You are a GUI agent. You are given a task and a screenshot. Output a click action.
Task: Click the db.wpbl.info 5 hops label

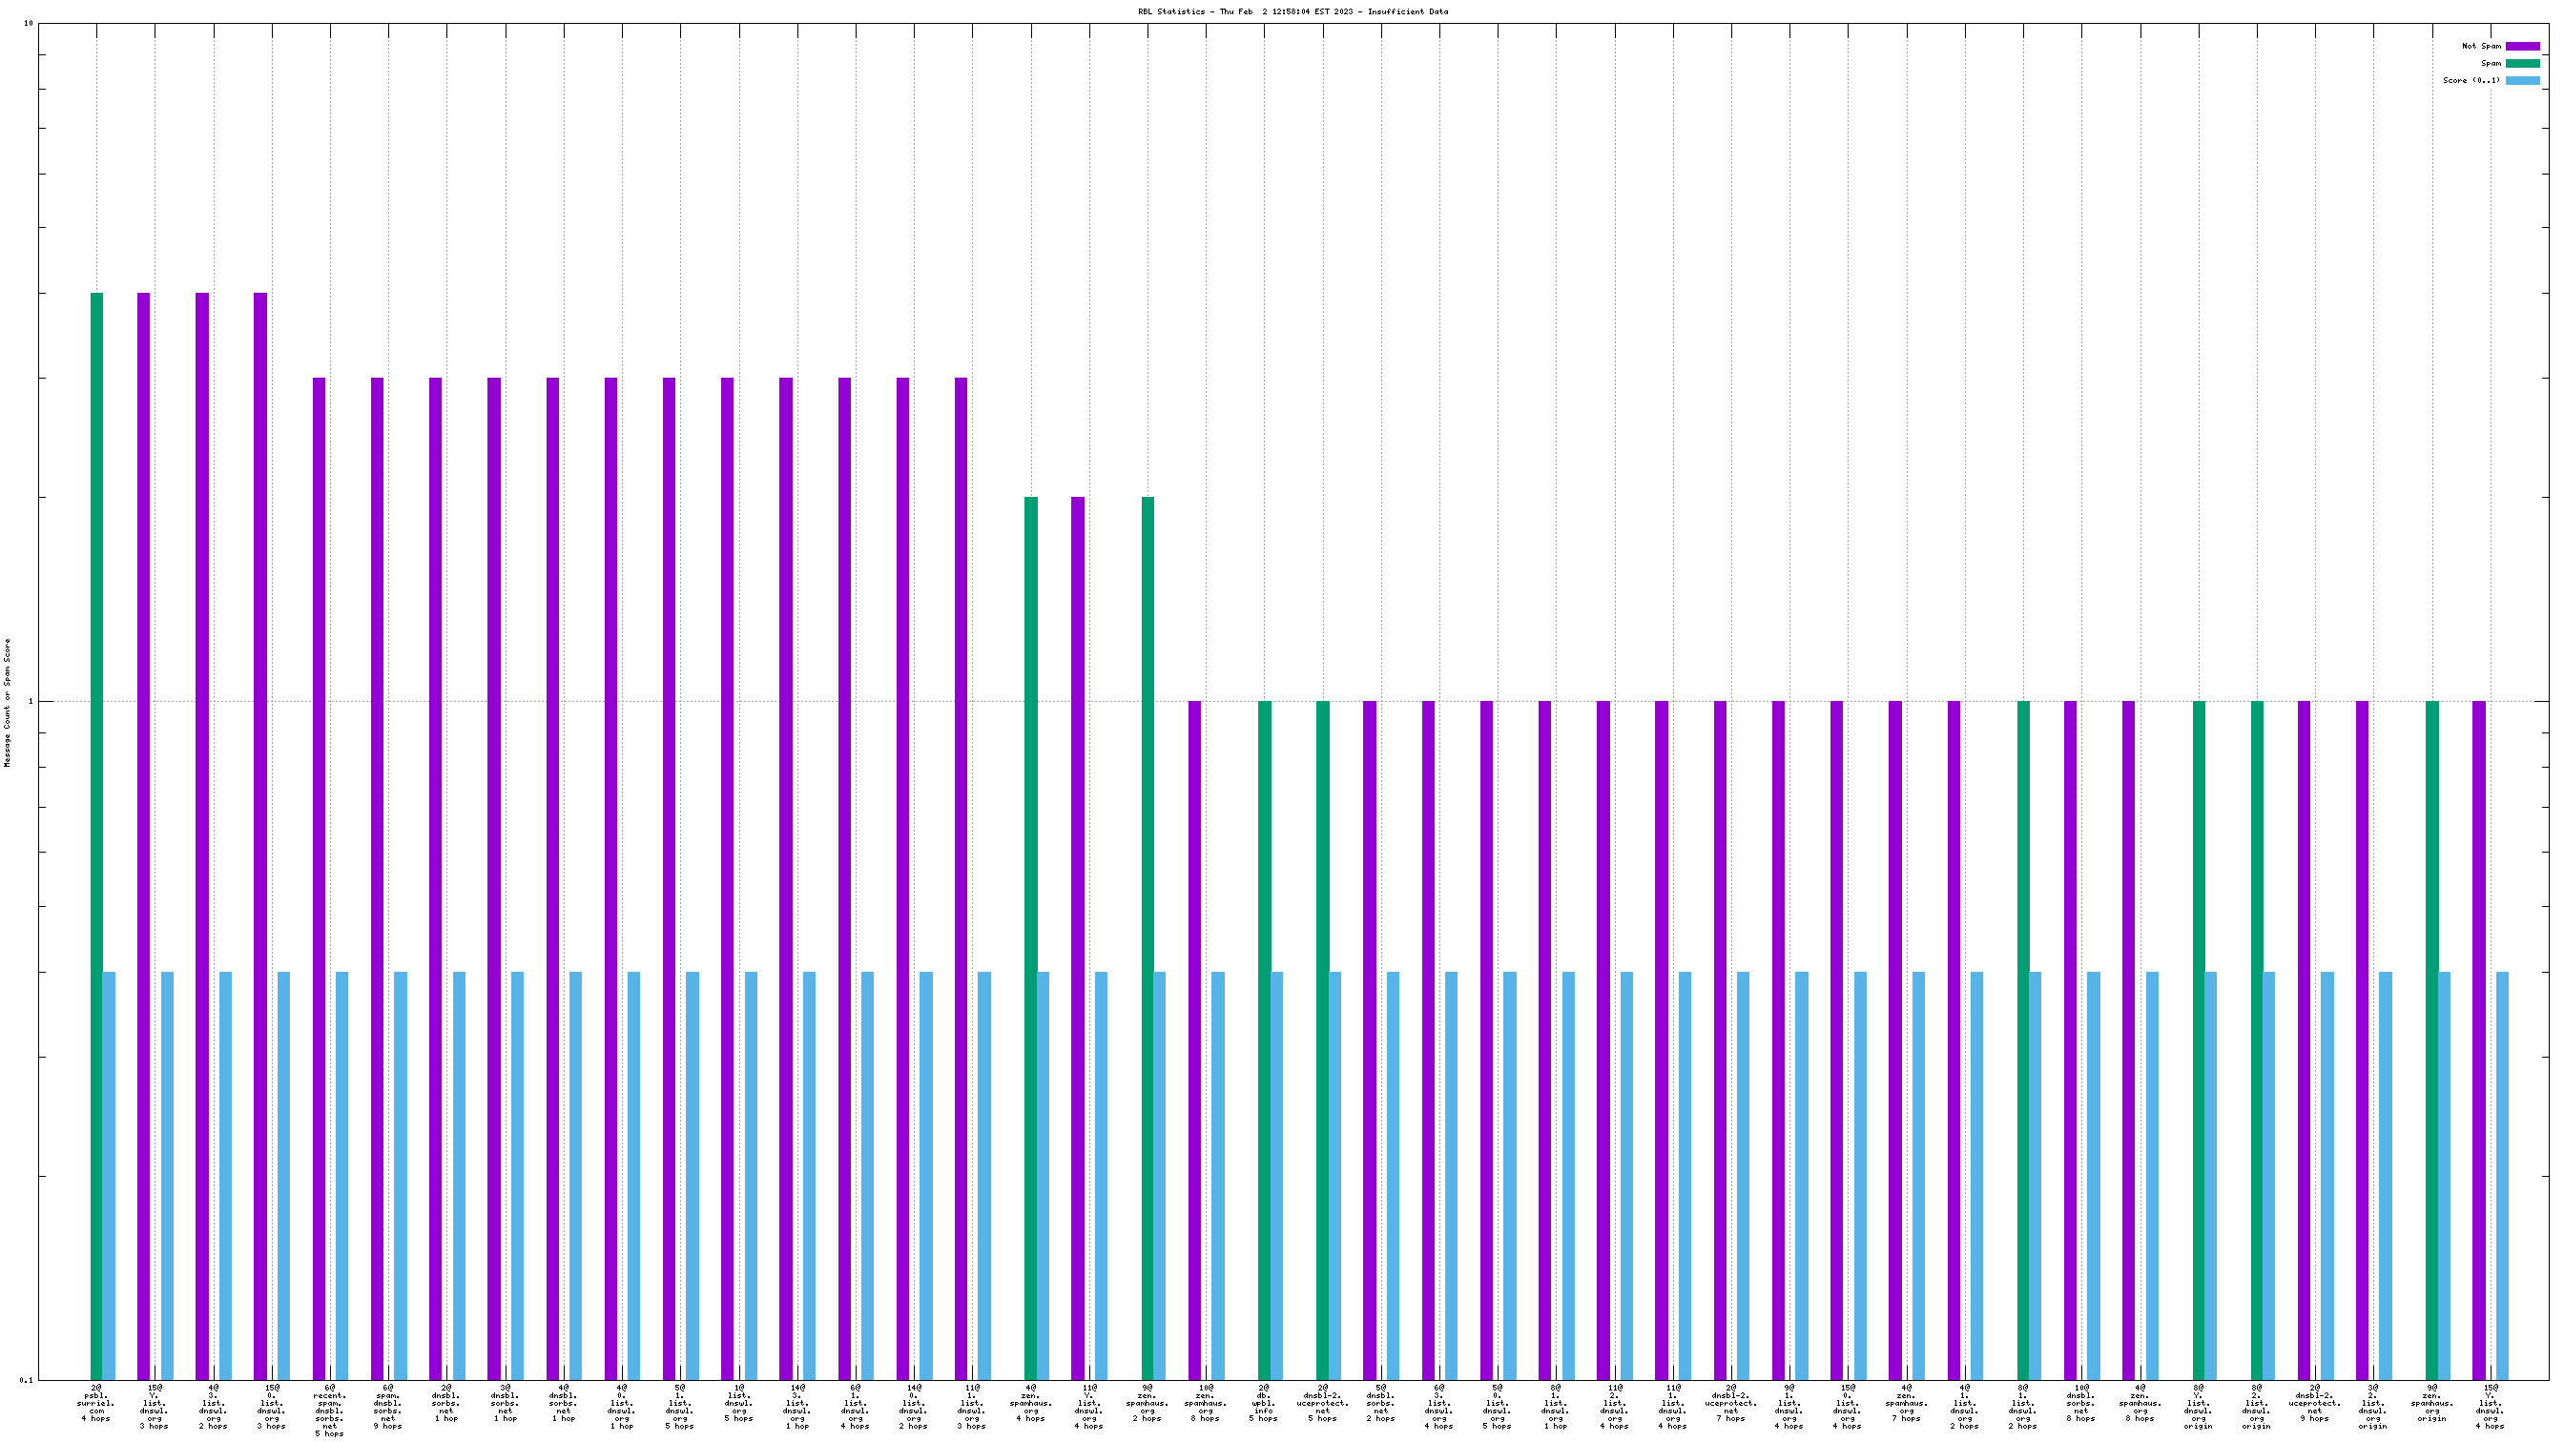1263,1402
